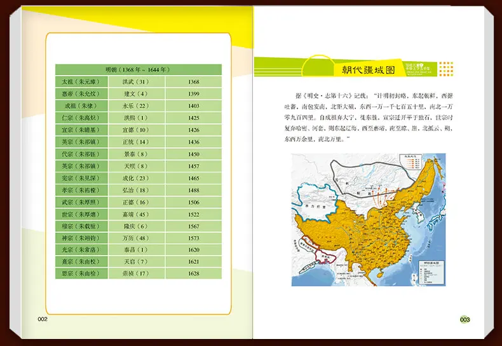Click the year cell 1368

point(193,81)
